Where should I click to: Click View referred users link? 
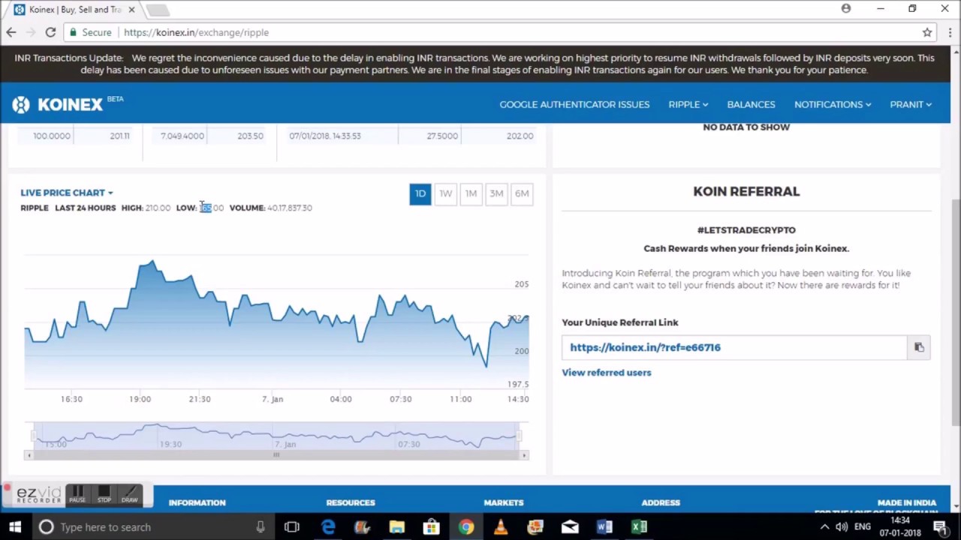click(x=607, y=373)
